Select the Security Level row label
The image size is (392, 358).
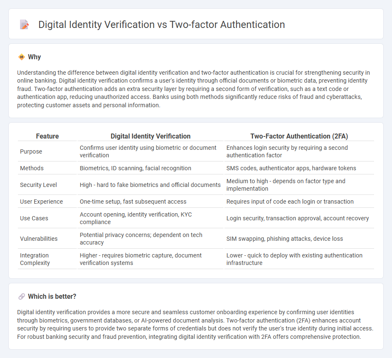[x=38, y=185]
